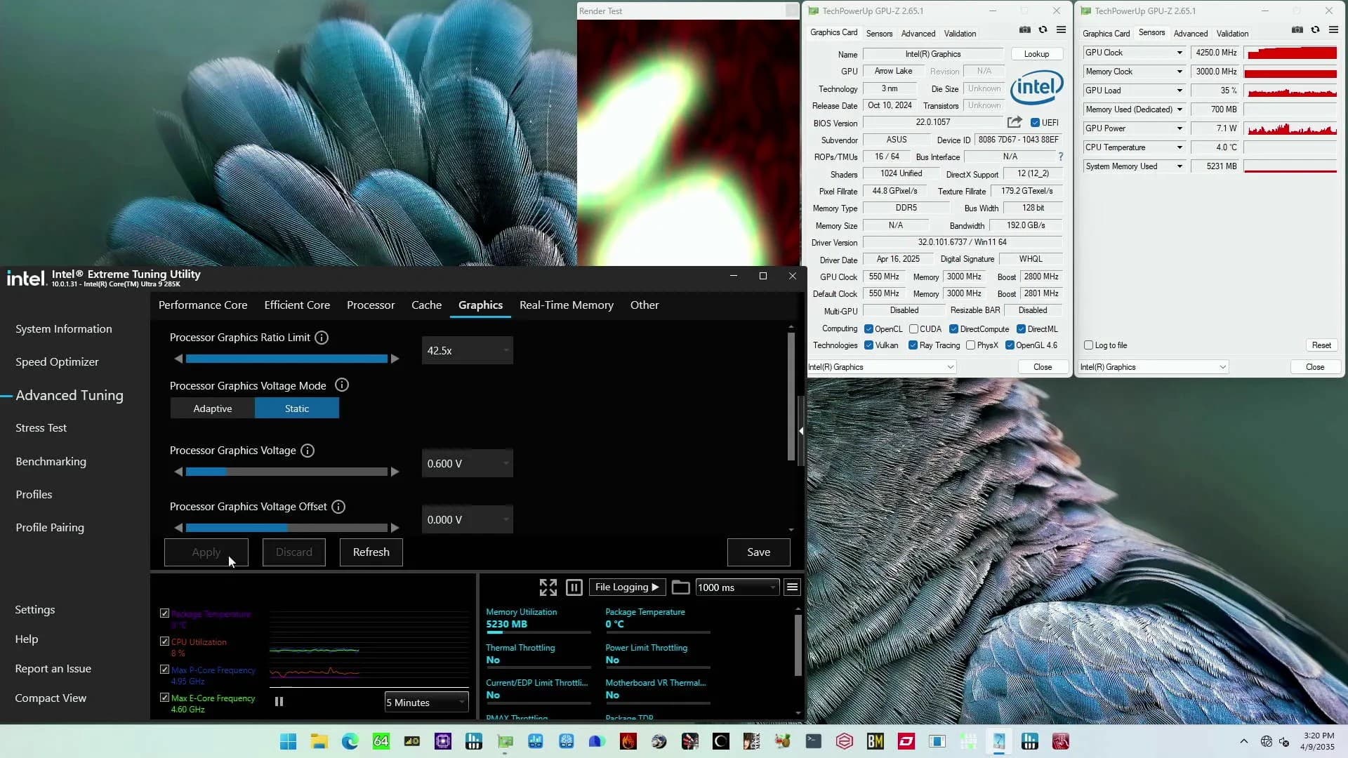Click the Processor Graphics Voltage slider
1348x758 pixels.
pos(286,472)
